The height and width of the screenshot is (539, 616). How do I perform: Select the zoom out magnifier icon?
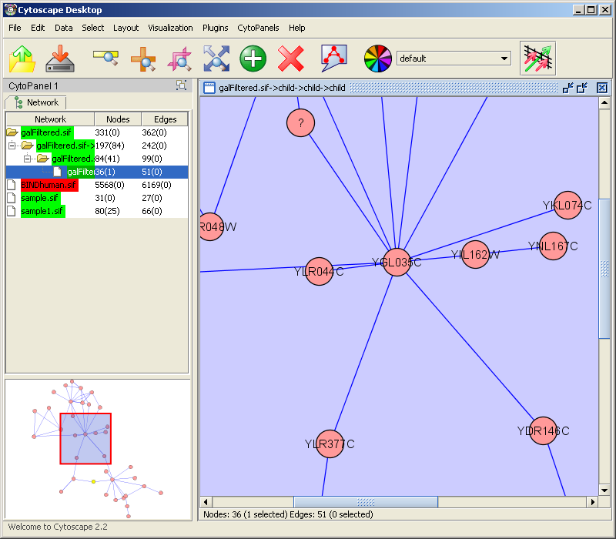[106, 58]
